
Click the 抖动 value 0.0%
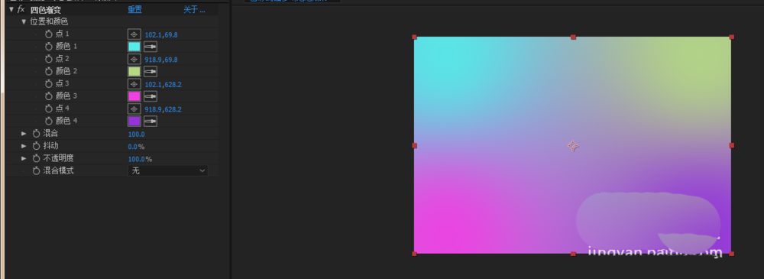click(137, 147)
